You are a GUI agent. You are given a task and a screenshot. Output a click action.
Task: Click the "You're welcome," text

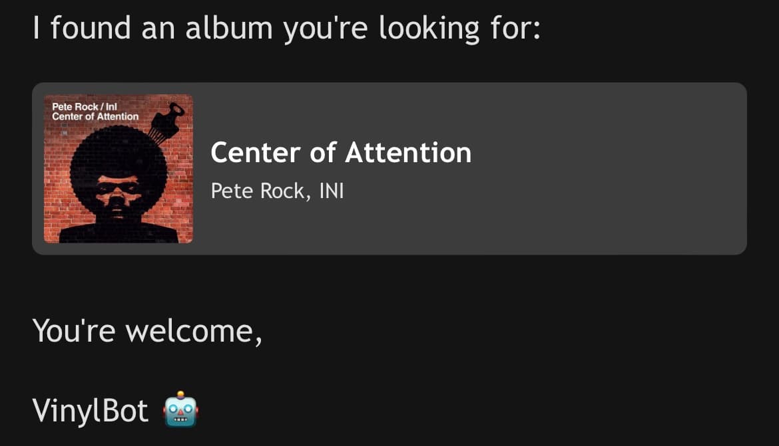[x=147, y=330]
